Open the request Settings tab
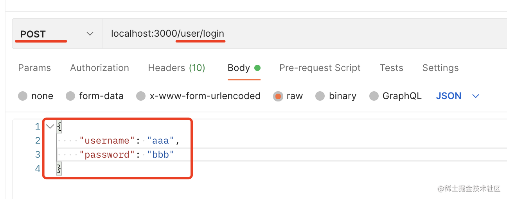Image resolution: width=507 pixels, height=199 pixels. point(440,68)
